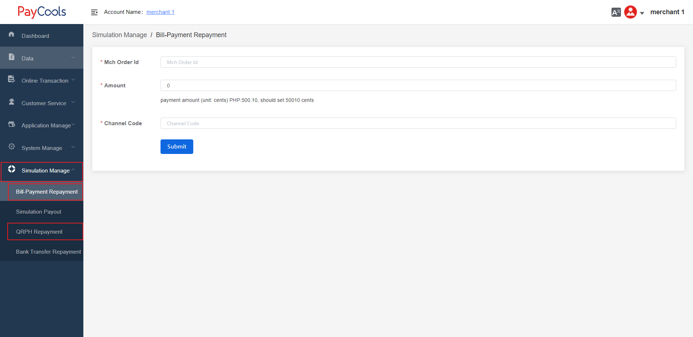
Task: Click the Customer Service headset icon
Action: [x=12, y=102]
